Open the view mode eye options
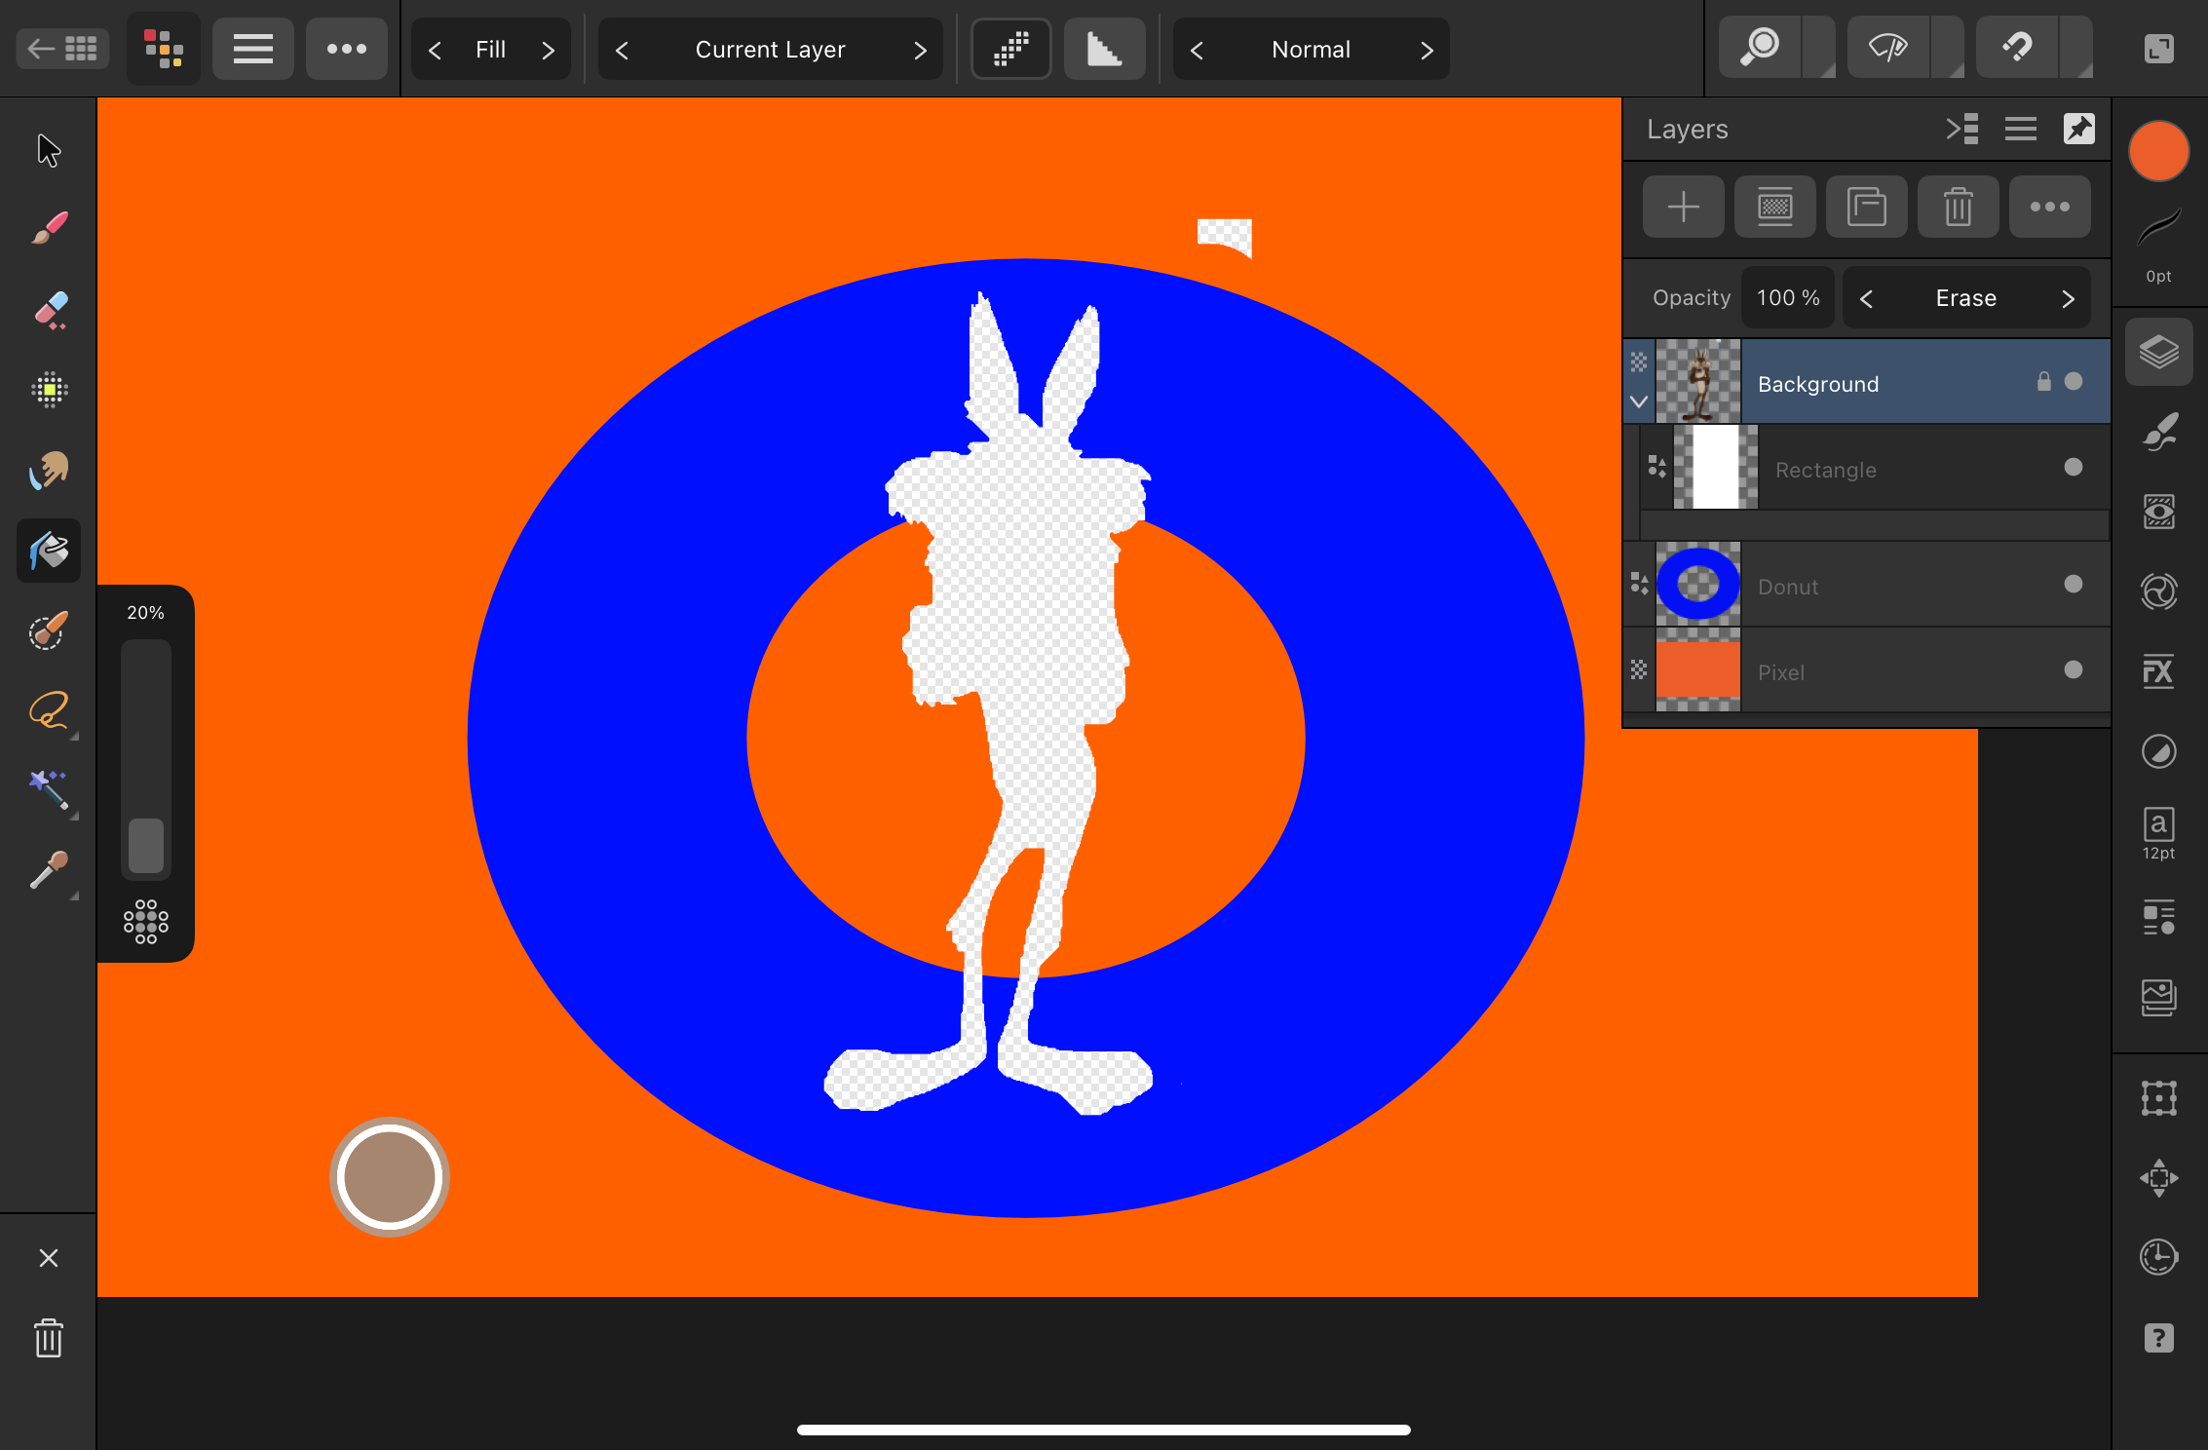The image size is (2208, 1450). 1888,47
